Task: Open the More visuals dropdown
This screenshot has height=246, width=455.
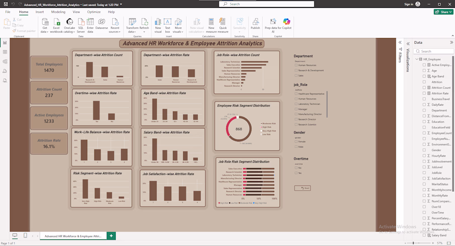Action: pos(178,26)
